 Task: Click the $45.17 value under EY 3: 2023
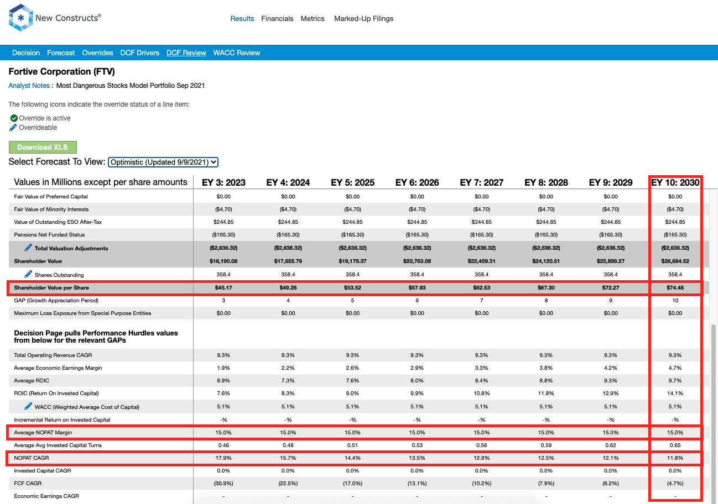tap(223, 288)
